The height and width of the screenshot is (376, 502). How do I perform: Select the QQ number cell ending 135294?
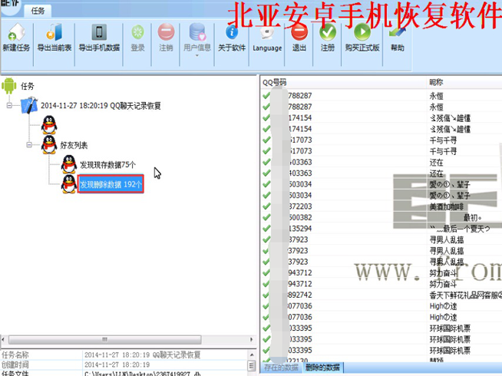tap(299, 229)
